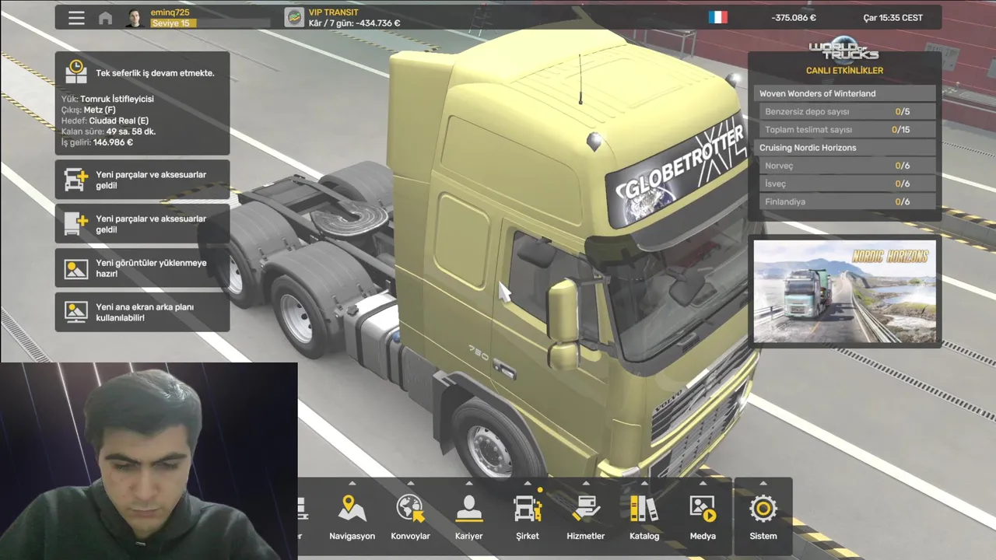Click the 'Çar 15:35 CEST' game clock
The height and width of the screenshot is (560, 996).
pyautogui.click(x=893, y=18)
